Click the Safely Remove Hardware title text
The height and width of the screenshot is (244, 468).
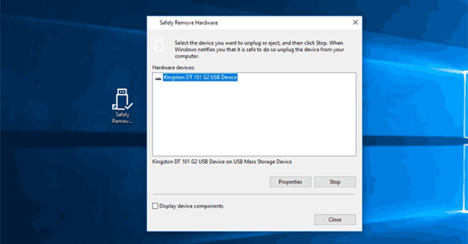(x=189, y=23)
